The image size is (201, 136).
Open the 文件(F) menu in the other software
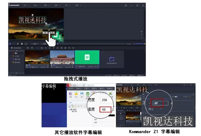[x=71, y=88]
